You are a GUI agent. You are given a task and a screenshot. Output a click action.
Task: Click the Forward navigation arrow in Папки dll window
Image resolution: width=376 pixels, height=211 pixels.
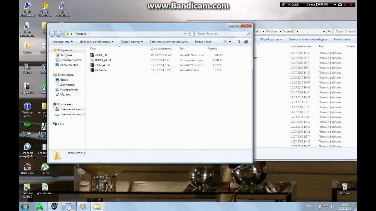pyautogui.click(x=58, y=34)
